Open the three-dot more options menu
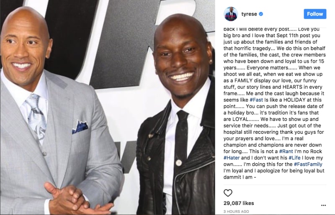This screenshot has width=335, height=215. pos(323,205)
